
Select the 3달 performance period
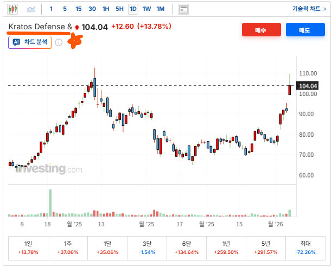147,248
